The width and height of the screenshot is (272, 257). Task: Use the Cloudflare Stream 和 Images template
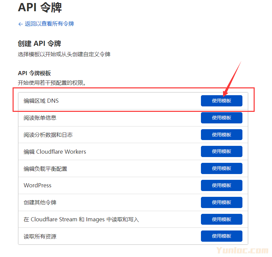pyautogui.click(x=221, y=219)
